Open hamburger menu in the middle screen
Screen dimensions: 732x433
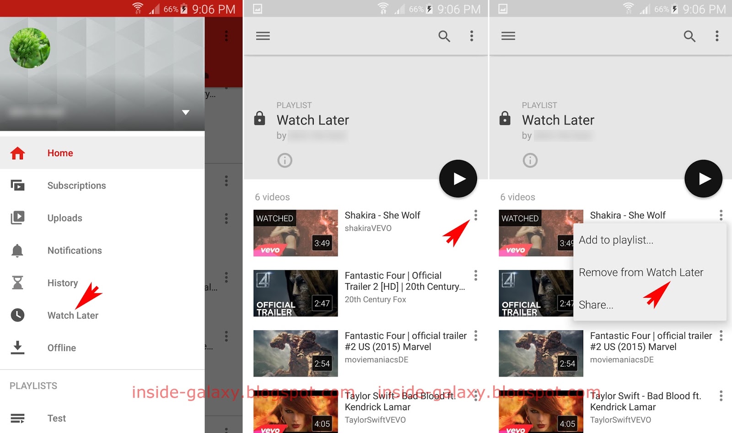coord(263,36)
